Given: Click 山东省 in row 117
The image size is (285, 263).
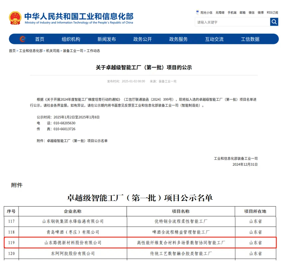Looking at the screenshot, I should click(255, 221).
